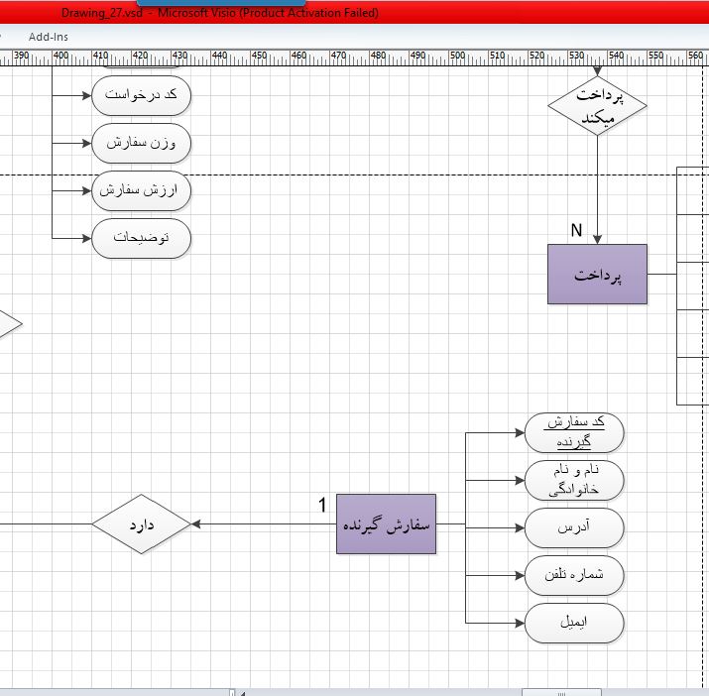This screenshot has width=709, height=696.
Task: Select the نام و نام خانوادگی attribute
Action: pyautogui.click(x=574, y=480)
